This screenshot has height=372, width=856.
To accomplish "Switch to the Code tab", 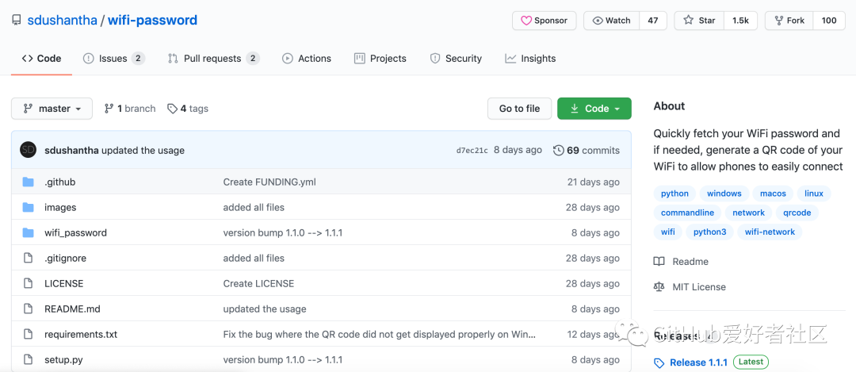I will [41, 59].
